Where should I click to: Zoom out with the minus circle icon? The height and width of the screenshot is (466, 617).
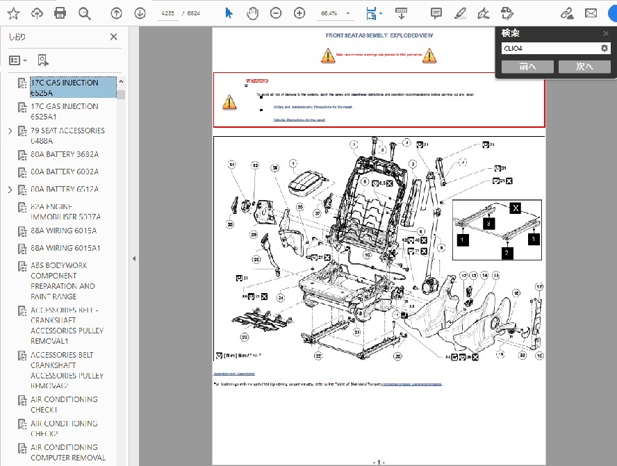tap(276, 13)
